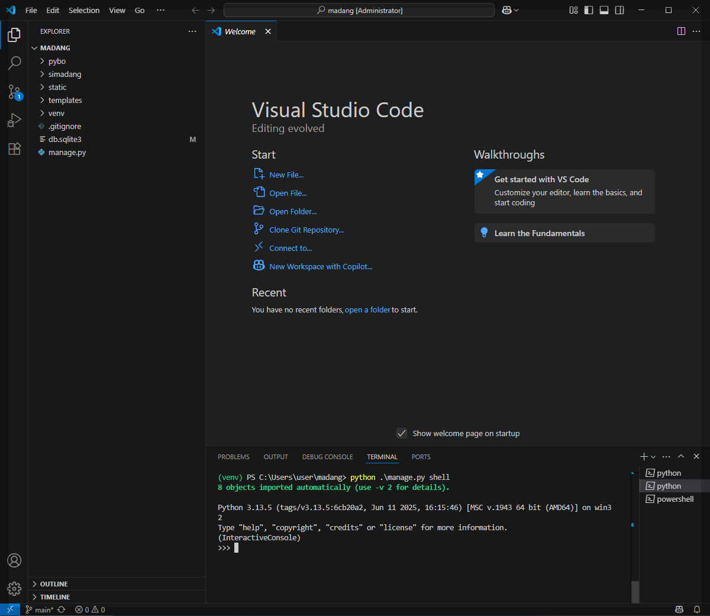Open the Extensions view
Image resolution: width=710 pixels, height=616 pixels.
(x=14, y=149)
